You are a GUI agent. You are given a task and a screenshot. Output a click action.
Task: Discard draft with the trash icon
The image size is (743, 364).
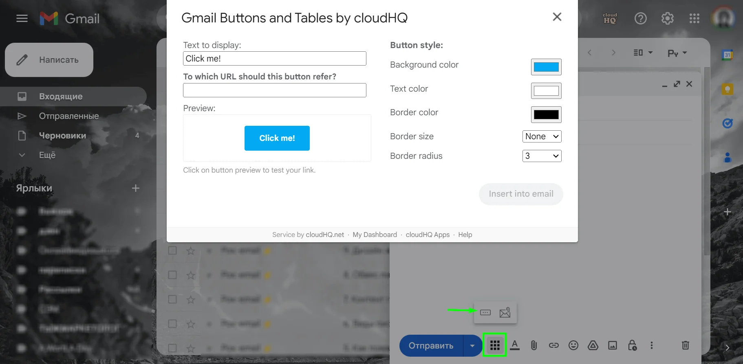(x=686, y=345)
